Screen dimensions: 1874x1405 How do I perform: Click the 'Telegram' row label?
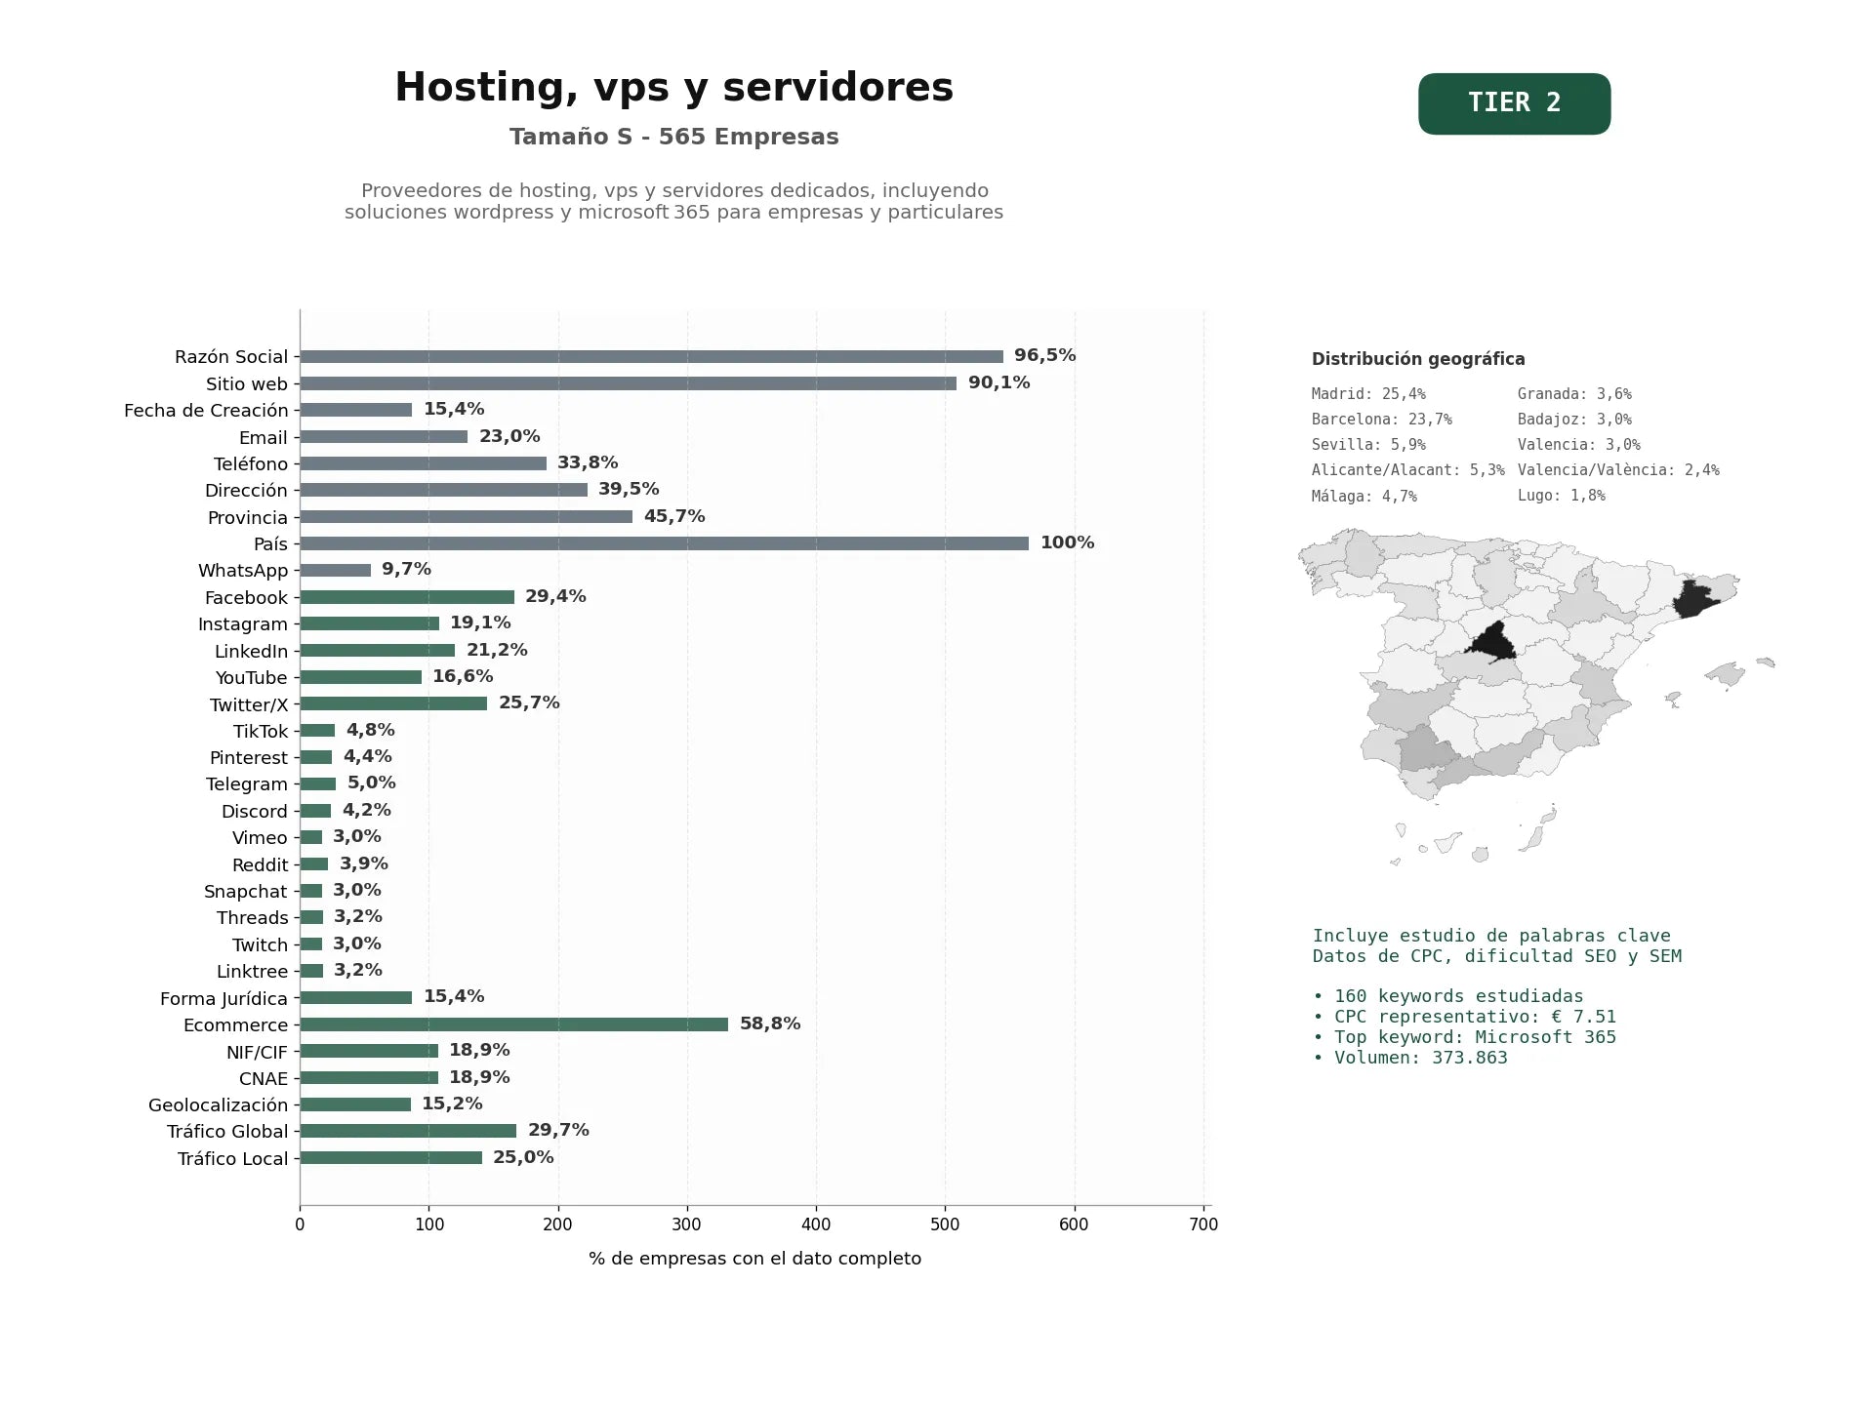pos(247,784)
